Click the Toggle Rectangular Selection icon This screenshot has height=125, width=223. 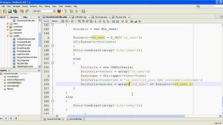click(95, 21)
